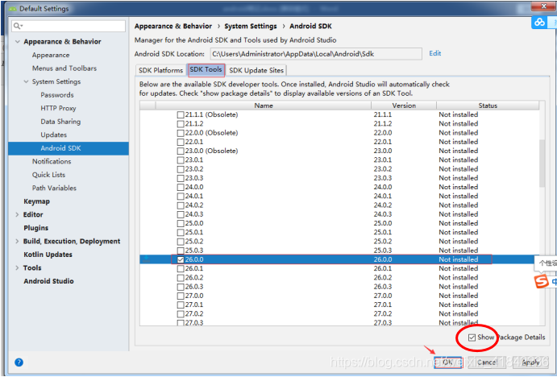The height and width of the screenshot is (377, 557).
Task: Click the OK button
Action: tap(447, 362)
